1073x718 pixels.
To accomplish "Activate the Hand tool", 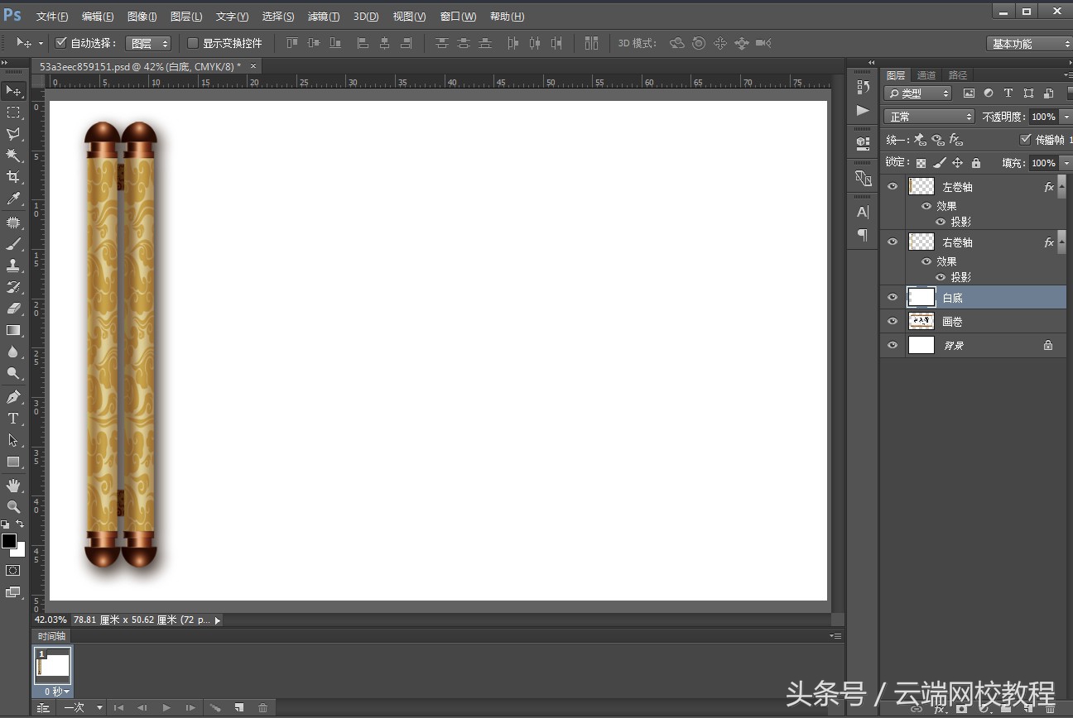I will pyautogui.click(x=13, y=485).
